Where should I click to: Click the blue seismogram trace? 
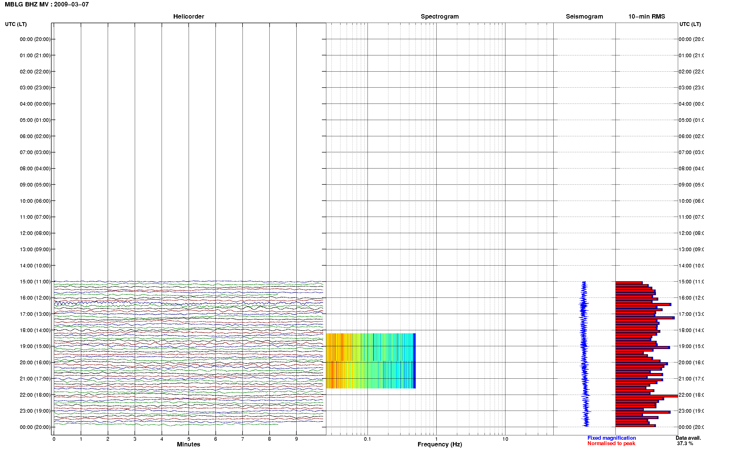tap(584, 354)
